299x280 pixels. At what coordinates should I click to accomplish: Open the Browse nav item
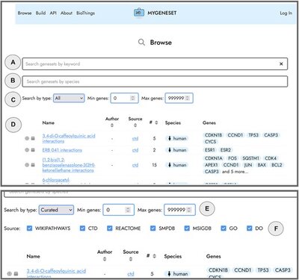pyautogui.click(x=25, y=13)
